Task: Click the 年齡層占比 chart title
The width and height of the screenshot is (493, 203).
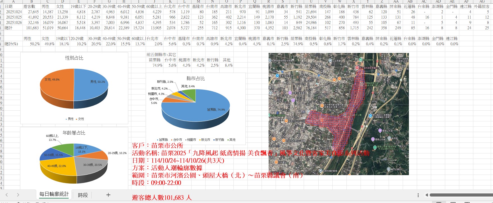Action: point(74,133)
